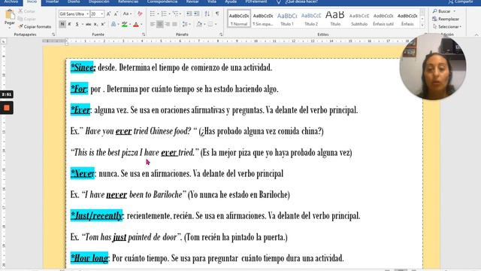
Task: Click the Cortar scissors button
Action: [x=26, y=11]
